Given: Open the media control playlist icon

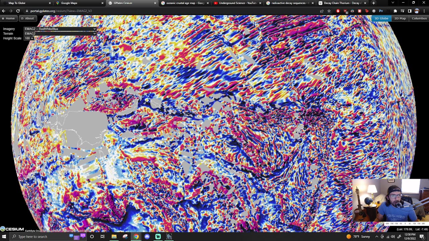Looking at the screenshot, I should point(403,11).
